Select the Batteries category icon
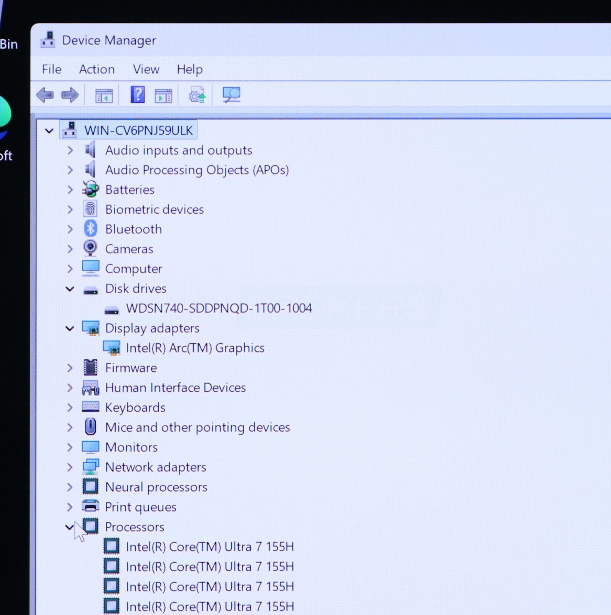The width and height of the screenshot is (611, 615). 90,189
